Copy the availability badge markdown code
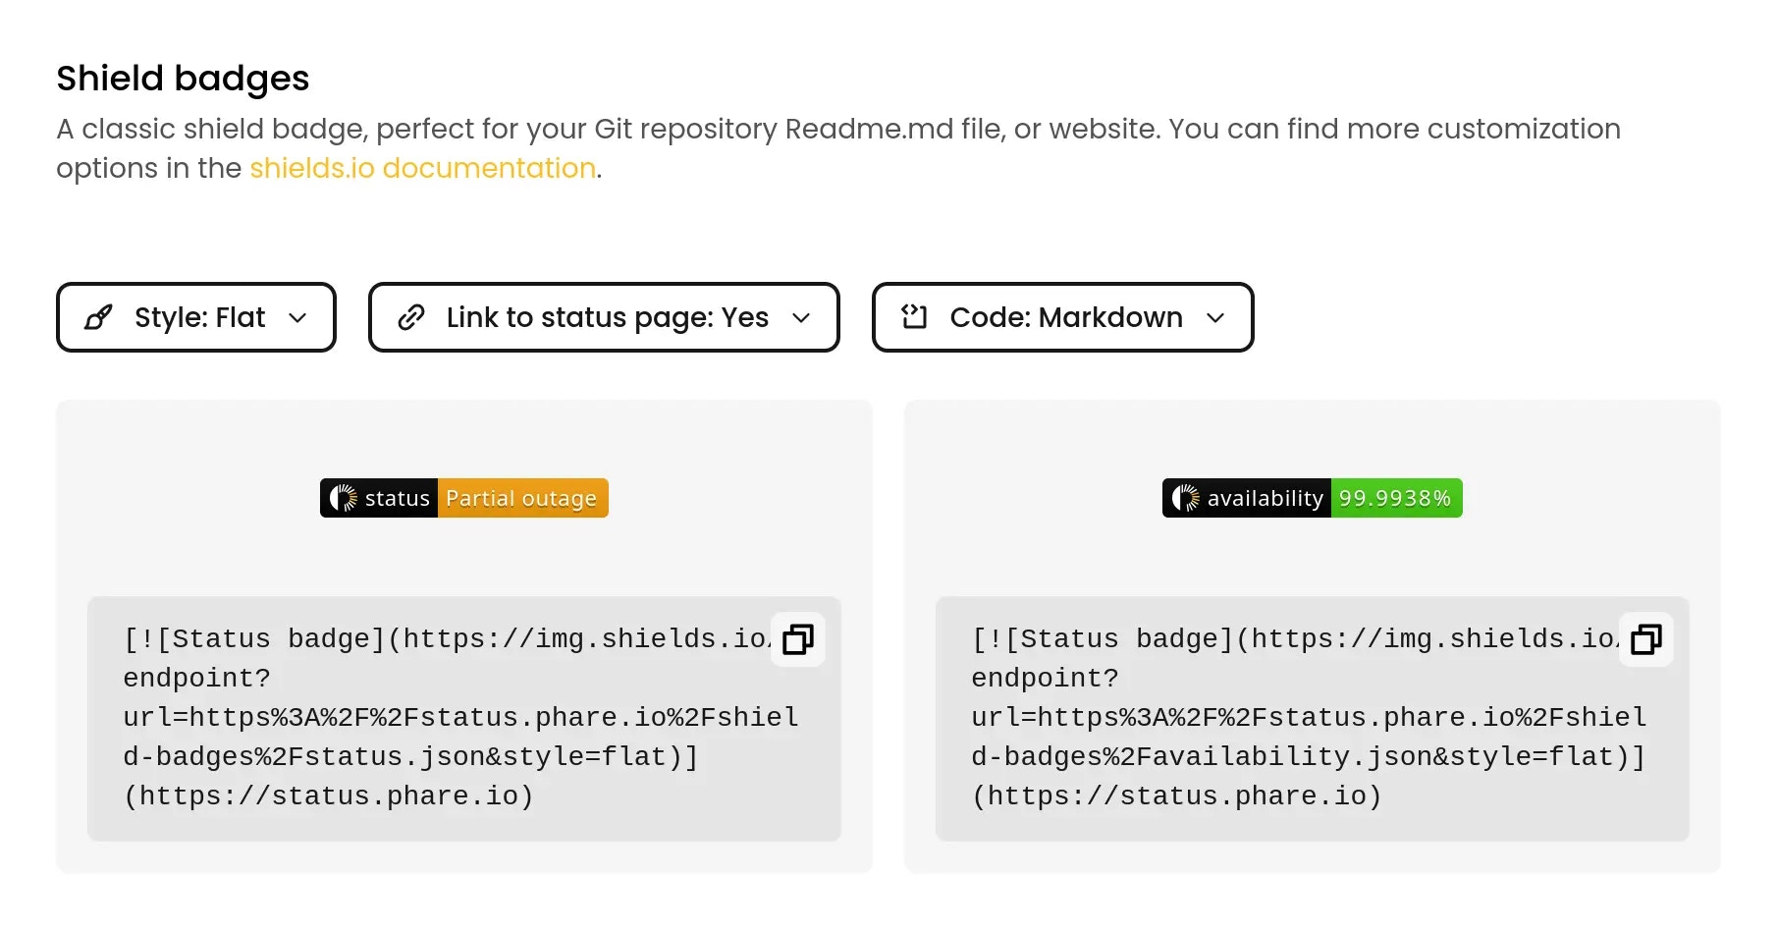1777x933 pixels. (1646, 639)
